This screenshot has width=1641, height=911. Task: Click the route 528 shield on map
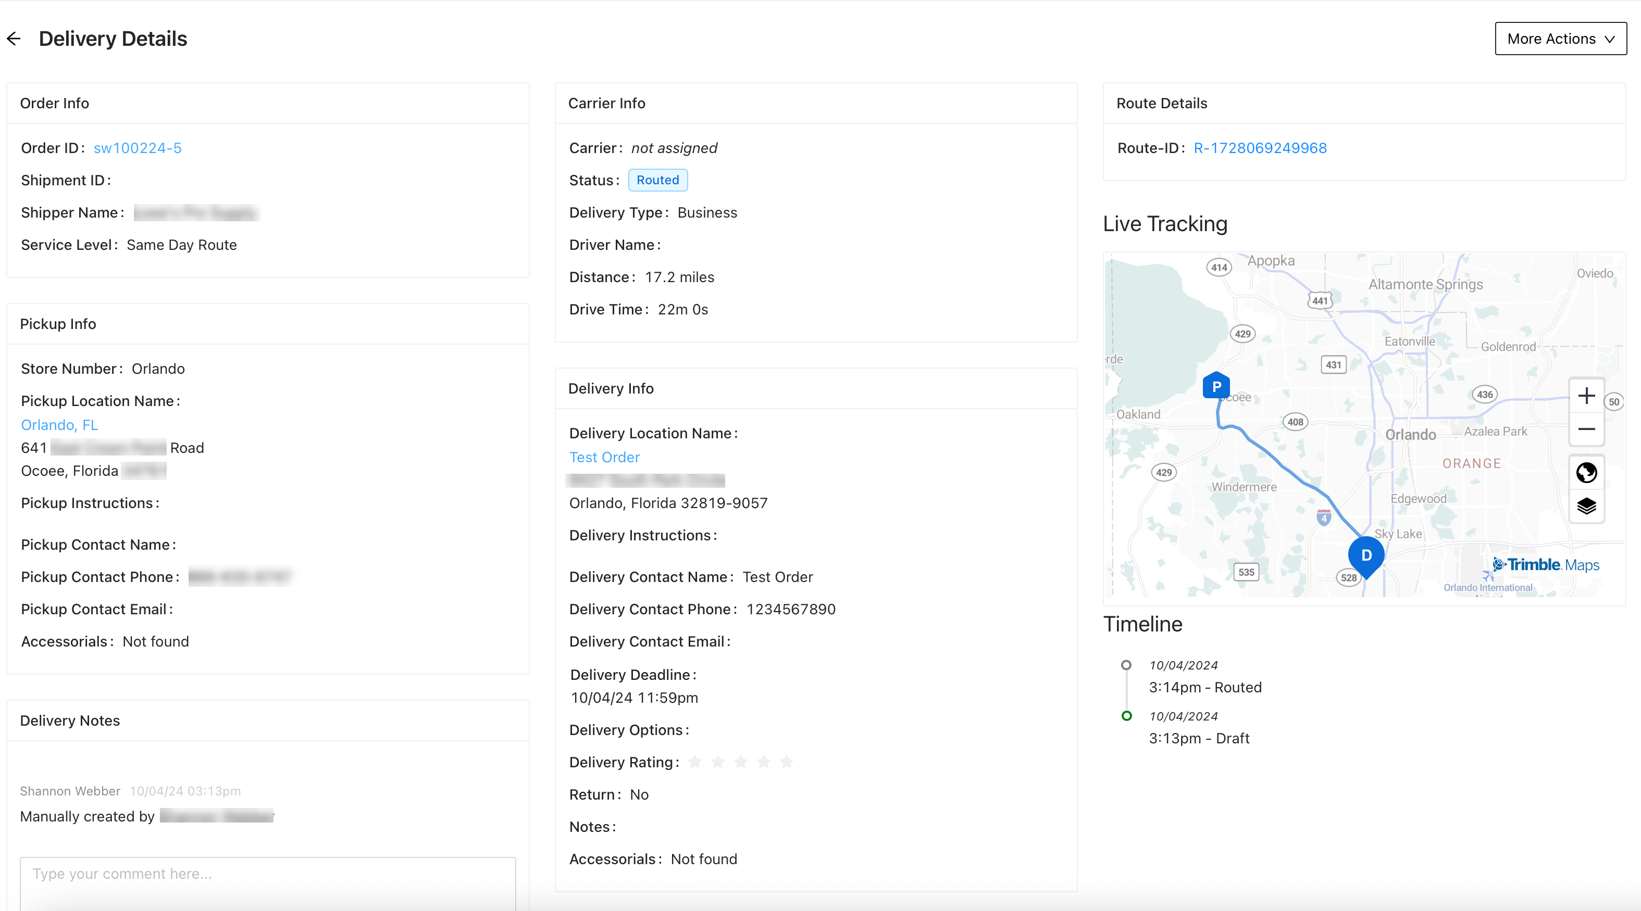pos(1349,578)
